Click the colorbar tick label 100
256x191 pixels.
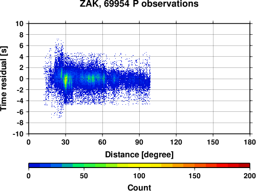point(139,176)
